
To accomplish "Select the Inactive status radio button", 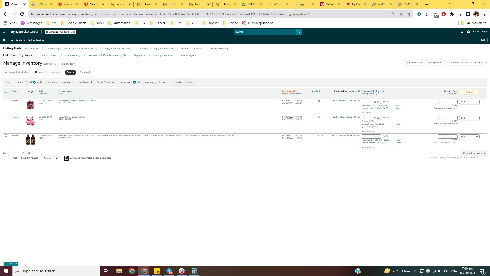I will [x=45, y=82].
